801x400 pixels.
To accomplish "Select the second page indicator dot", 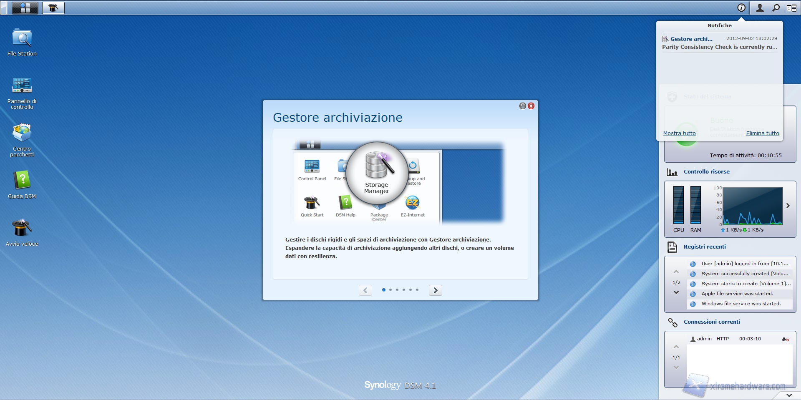I will coord(390,290).
